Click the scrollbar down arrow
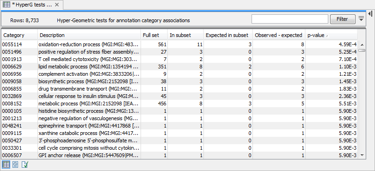Image resolution: width=375 pixels, height=171 pixels. [362, 155]
